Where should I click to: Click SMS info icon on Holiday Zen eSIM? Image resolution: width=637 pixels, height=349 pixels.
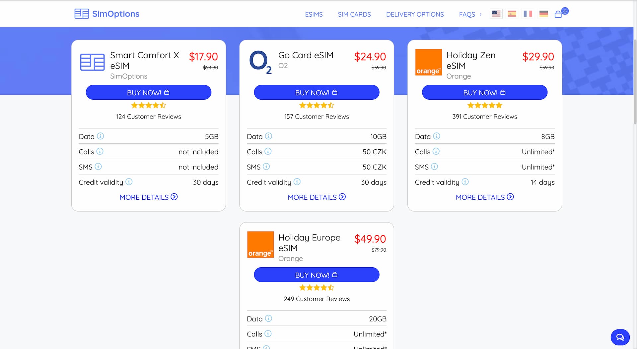point(434,167)
